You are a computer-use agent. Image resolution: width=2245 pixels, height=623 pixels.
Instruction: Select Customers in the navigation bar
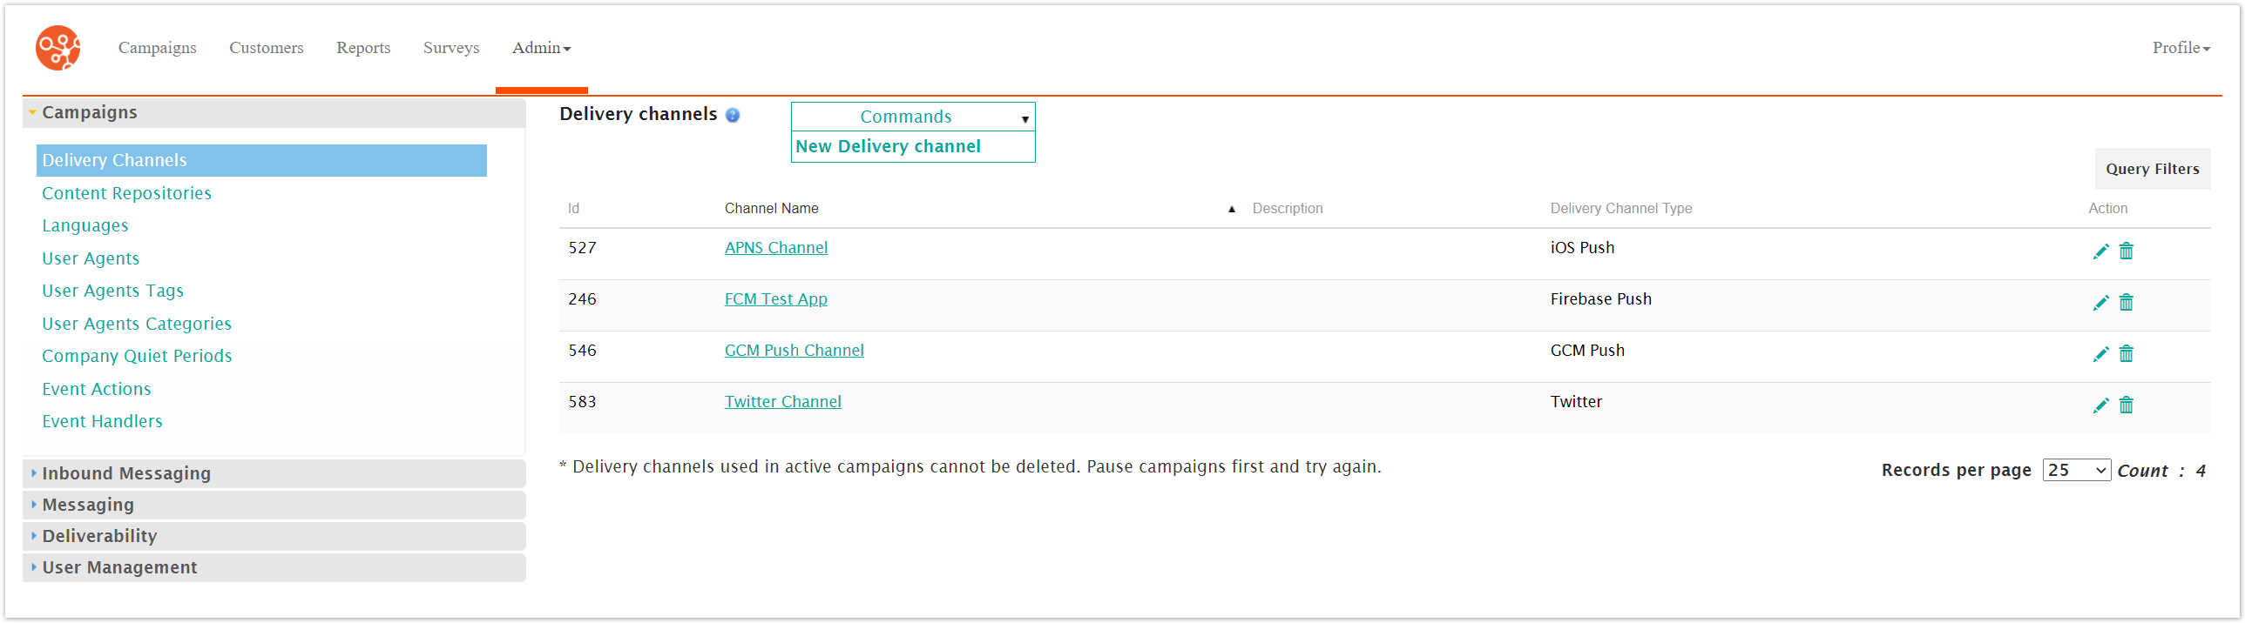(x=266, y=48)
